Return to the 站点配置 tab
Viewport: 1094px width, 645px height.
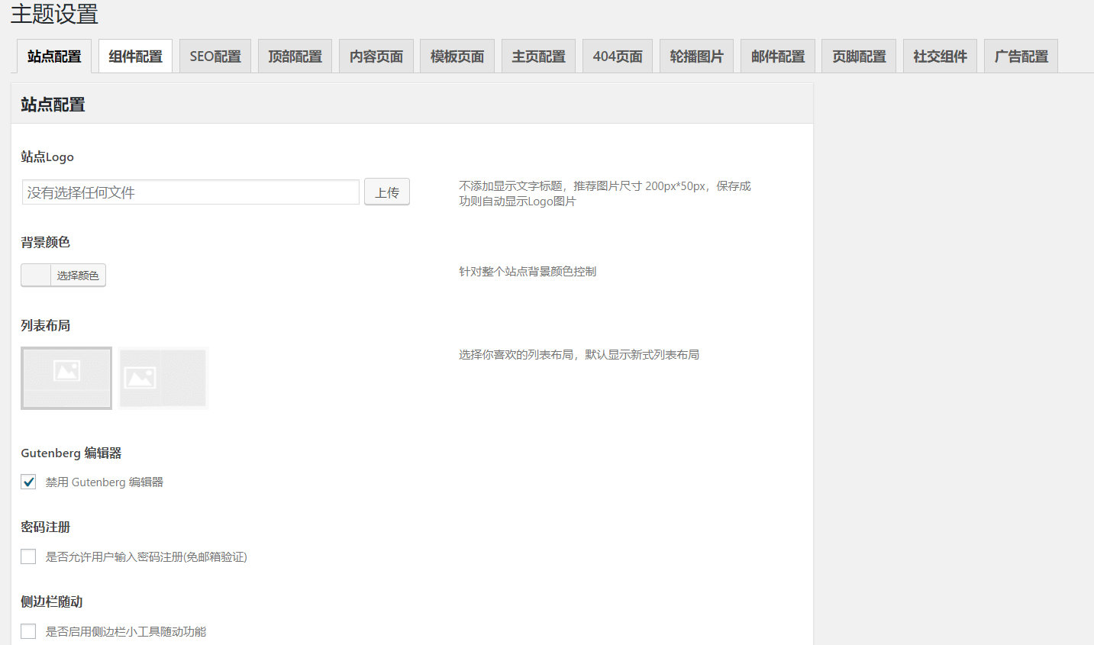53,55
